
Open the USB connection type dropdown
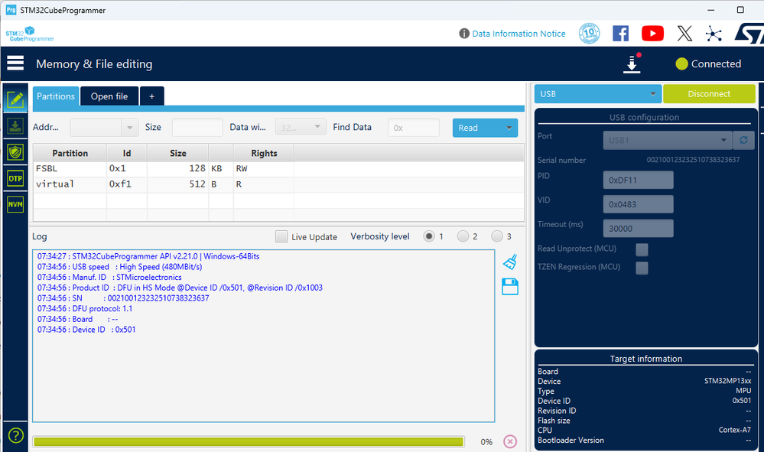coord(598,94)
